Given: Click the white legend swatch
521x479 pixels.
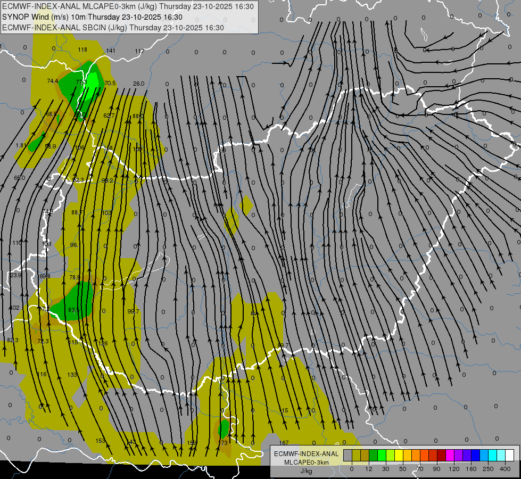Looking at the screenshot, I should [x=510, y=455].
